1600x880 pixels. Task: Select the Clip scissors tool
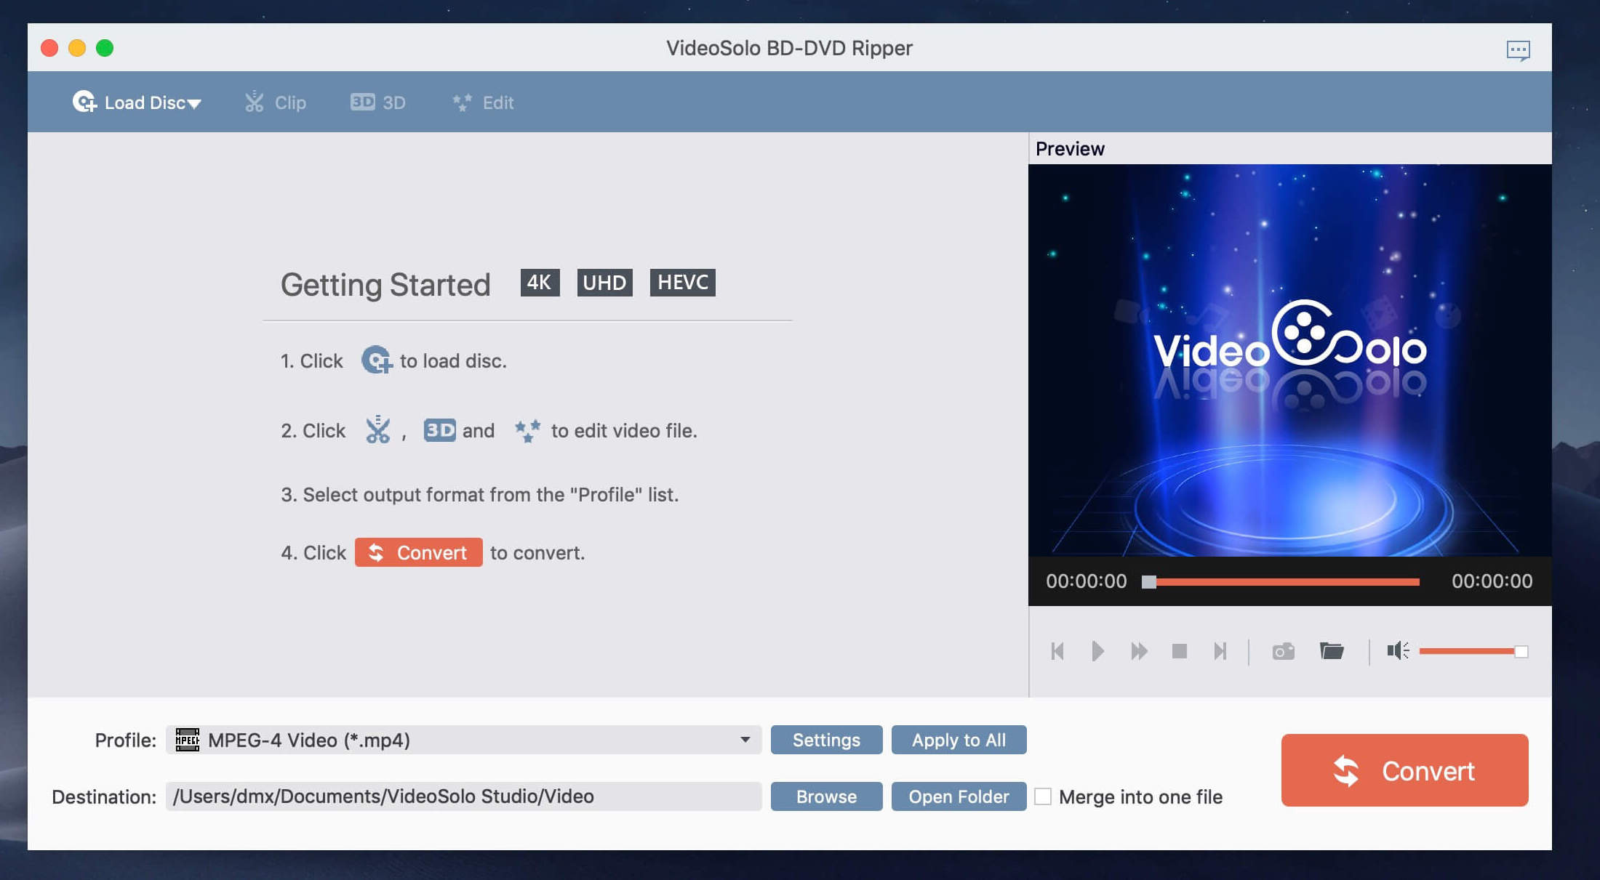[276, 102]
